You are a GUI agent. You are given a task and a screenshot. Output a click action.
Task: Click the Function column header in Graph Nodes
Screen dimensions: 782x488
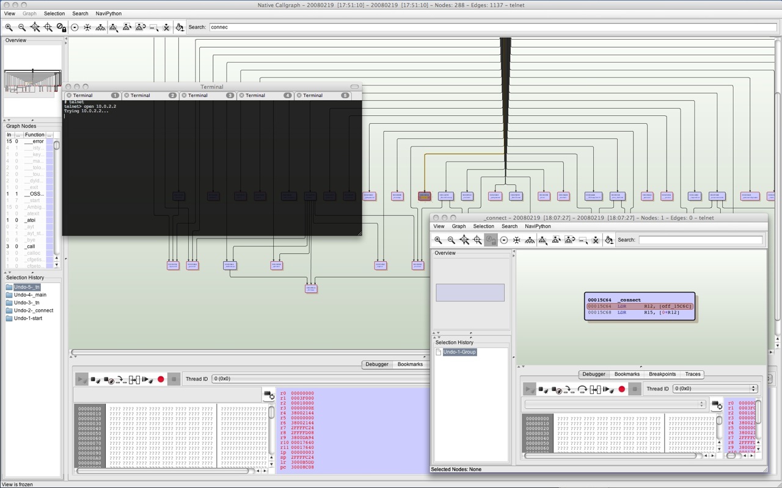34,135
